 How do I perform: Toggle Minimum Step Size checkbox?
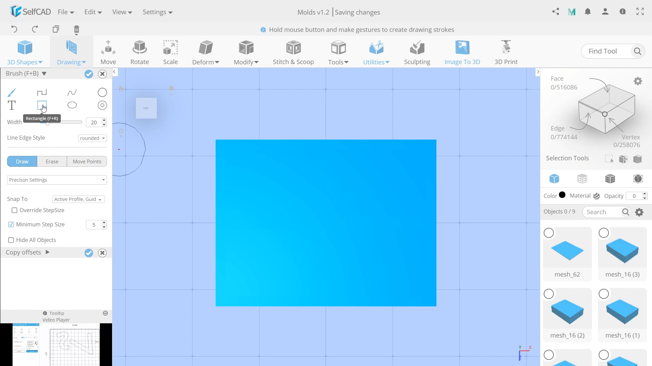[x=11, y=225]
